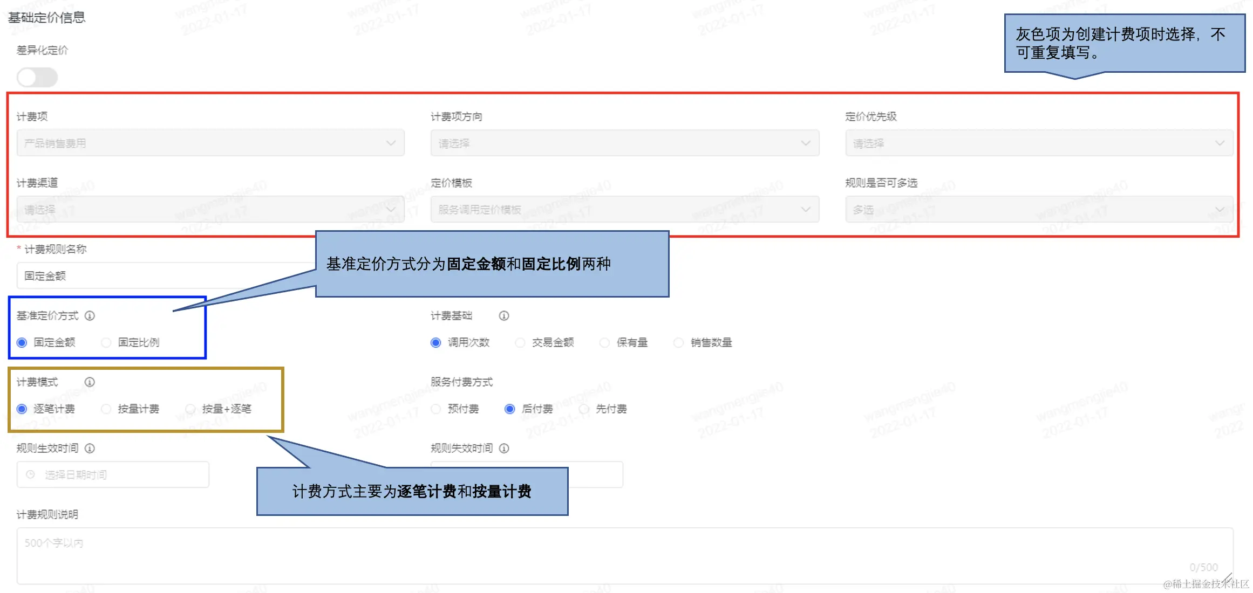1253x593 pixels.
Task: Select 预付费 payment method
Action: click(435, 409)
